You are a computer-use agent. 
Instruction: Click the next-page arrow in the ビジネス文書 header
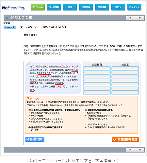(x=140, y=18)
